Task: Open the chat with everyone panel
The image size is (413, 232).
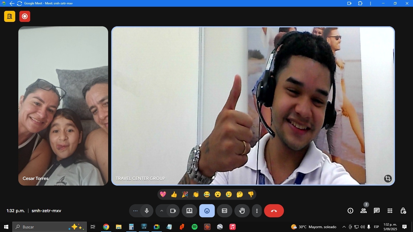Action: click(x=377, y=211)
